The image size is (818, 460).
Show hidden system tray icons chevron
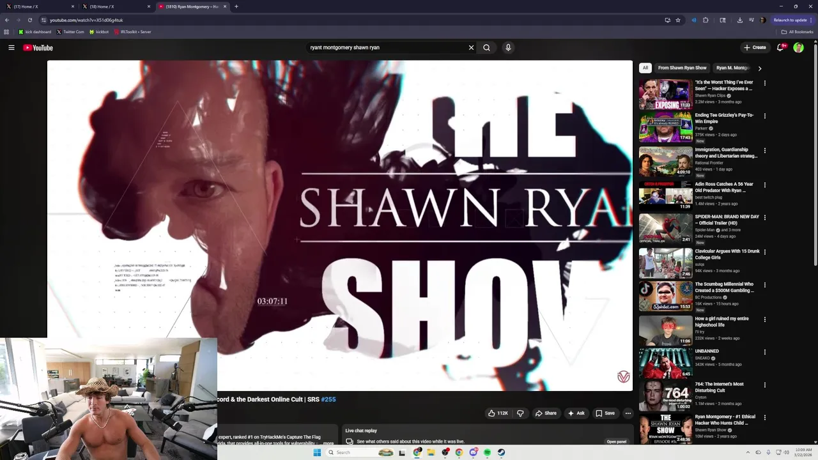point(748,452)
